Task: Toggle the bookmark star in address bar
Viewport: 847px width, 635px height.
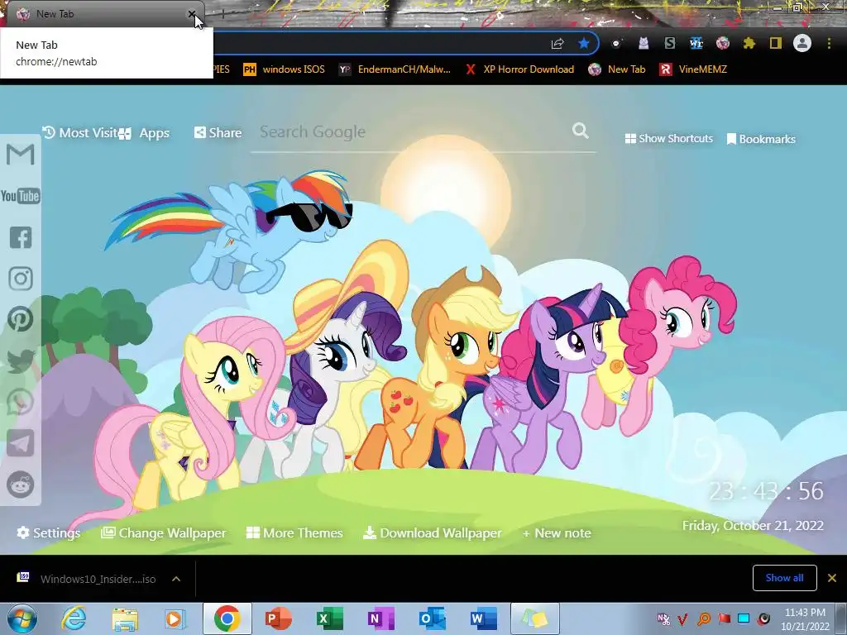Action: 583,43
